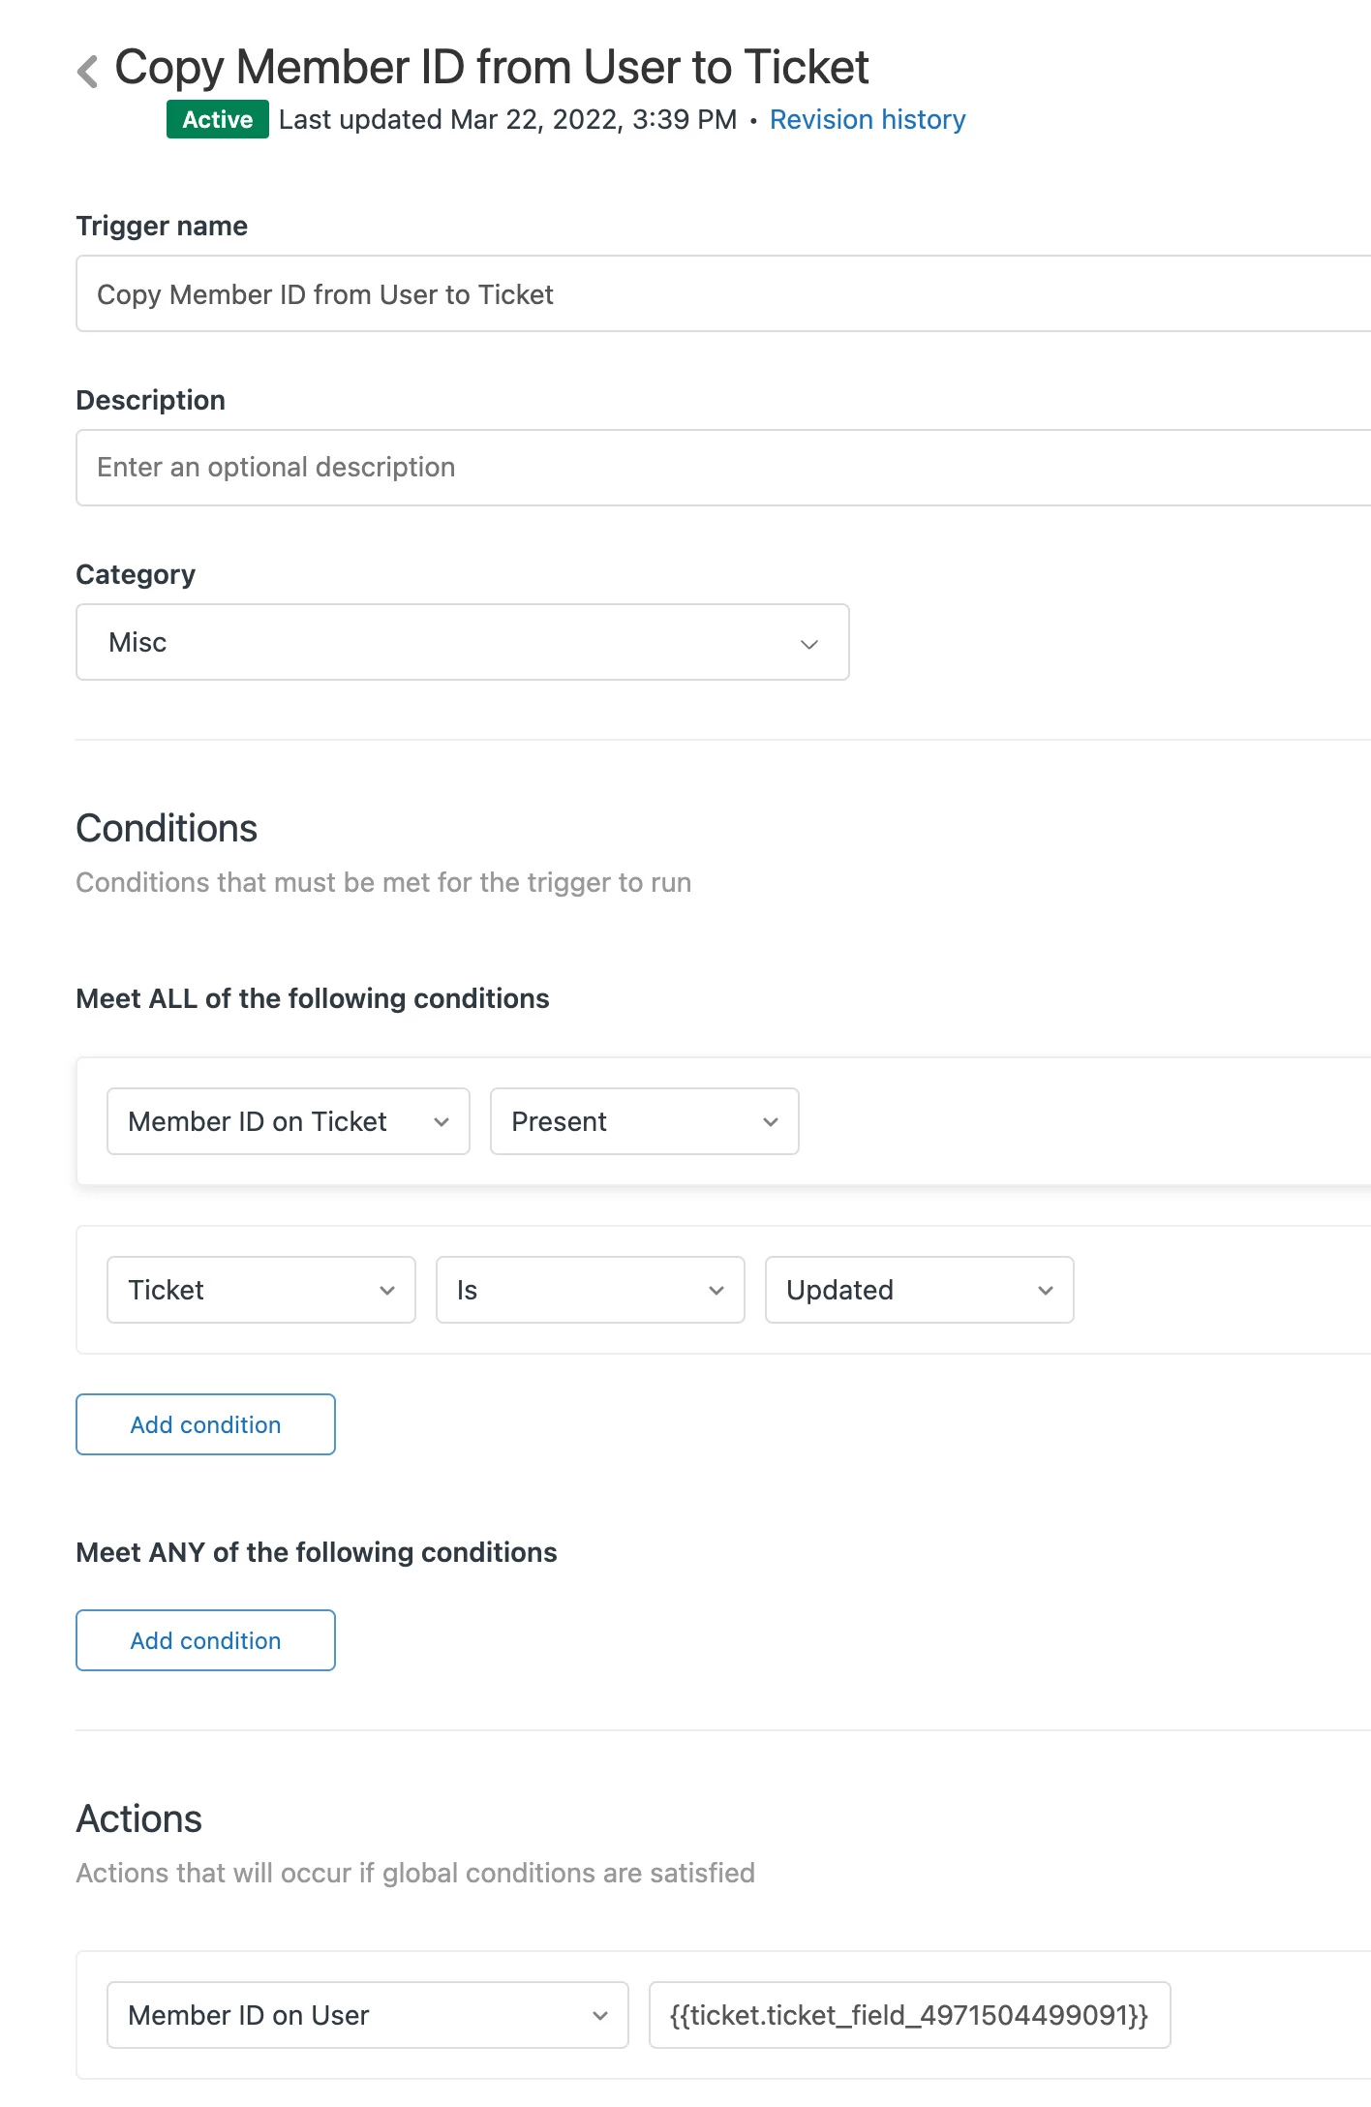Add condition under Meet ALL section
Viewport: 1371px width, 2107px height.
[205, 1424]
